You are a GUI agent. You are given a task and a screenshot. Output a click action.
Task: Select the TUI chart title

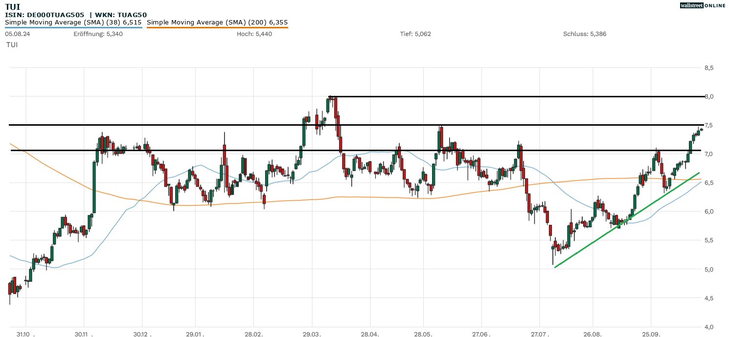12,6
